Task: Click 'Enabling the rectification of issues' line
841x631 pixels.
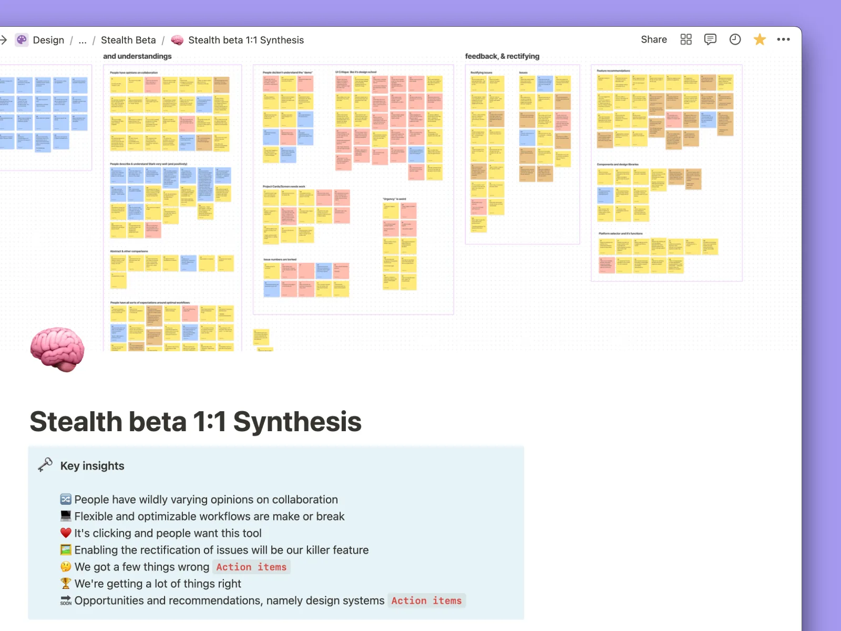Action: tap(221, 550)
